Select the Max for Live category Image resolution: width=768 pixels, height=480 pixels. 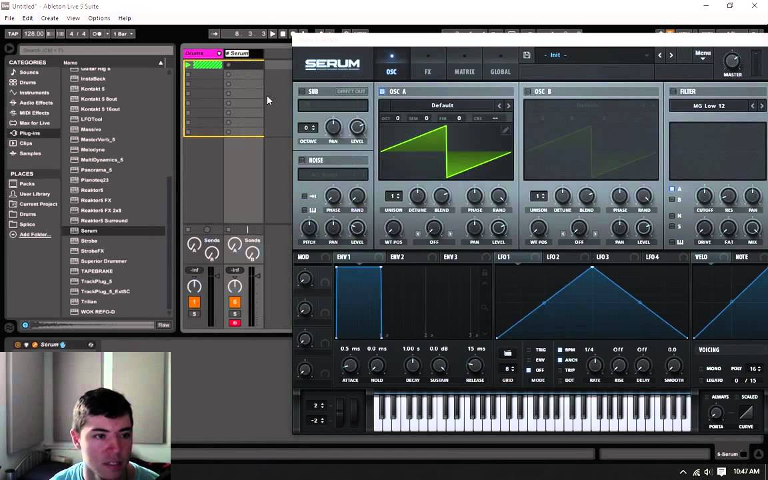point(34,123)
